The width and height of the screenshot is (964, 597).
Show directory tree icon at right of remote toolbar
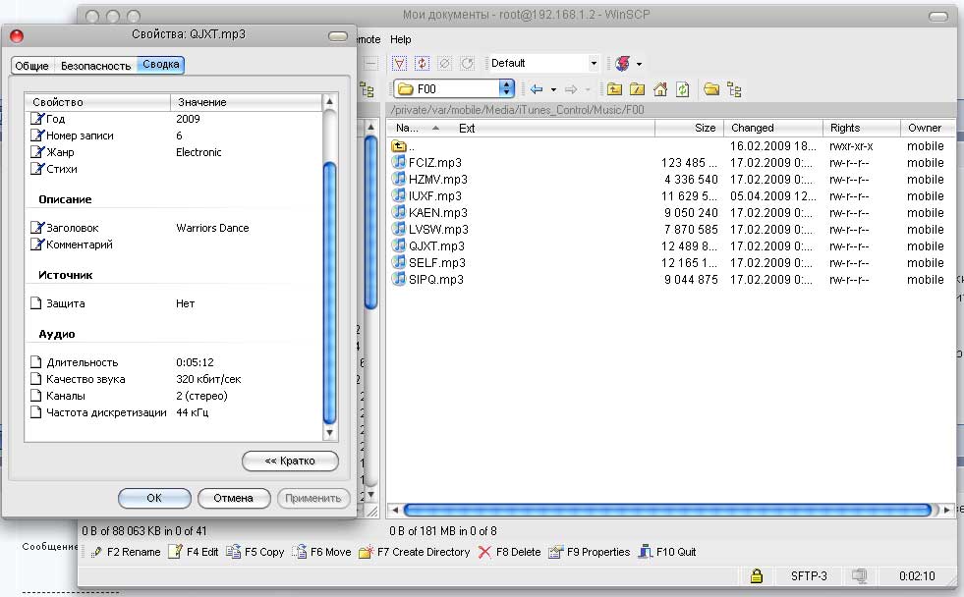click(x=734, y=89)
